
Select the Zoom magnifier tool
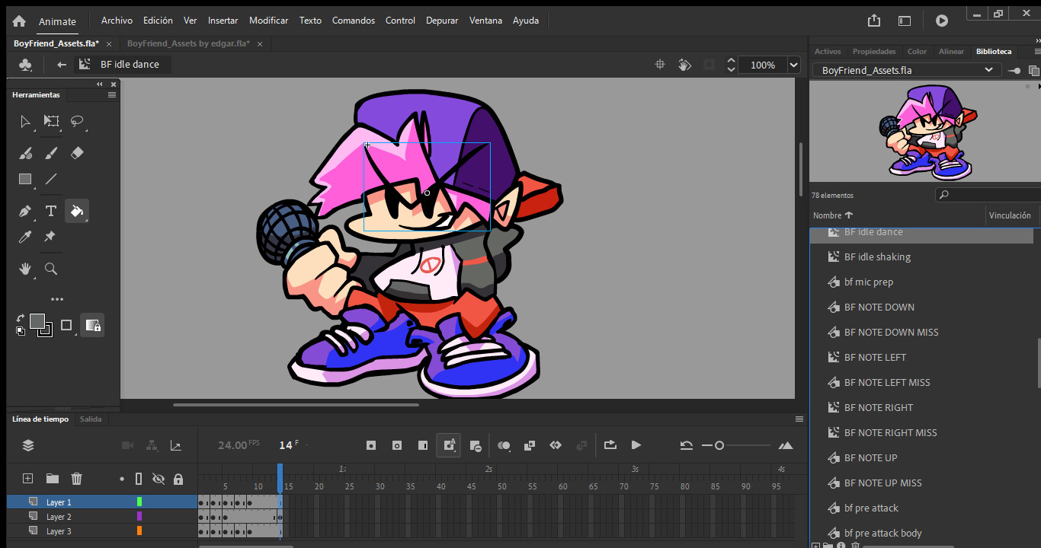point(51,269)
